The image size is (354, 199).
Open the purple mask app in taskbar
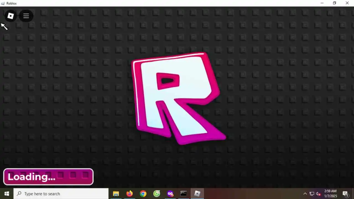tap(170, 194)
